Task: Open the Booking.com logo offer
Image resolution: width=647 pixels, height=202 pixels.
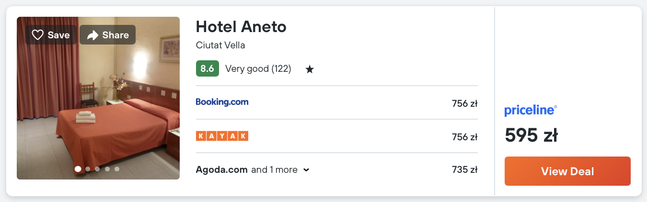Action: [x=222, y=102]
